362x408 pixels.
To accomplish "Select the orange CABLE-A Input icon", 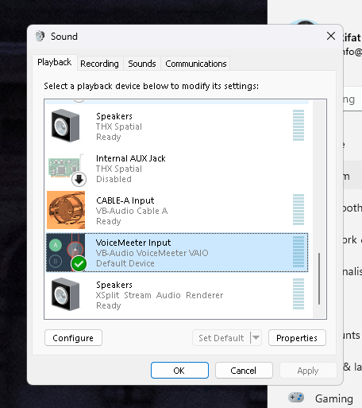I will 66,210.
